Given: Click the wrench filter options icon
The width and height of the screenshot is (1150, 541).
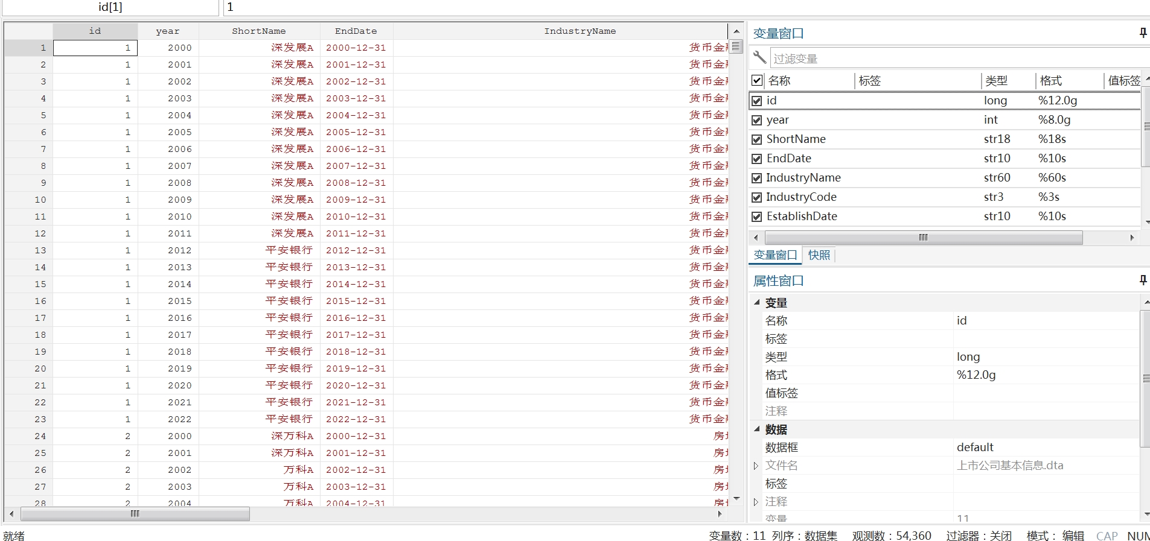Looking at the screenshot, I should point(760,58).
